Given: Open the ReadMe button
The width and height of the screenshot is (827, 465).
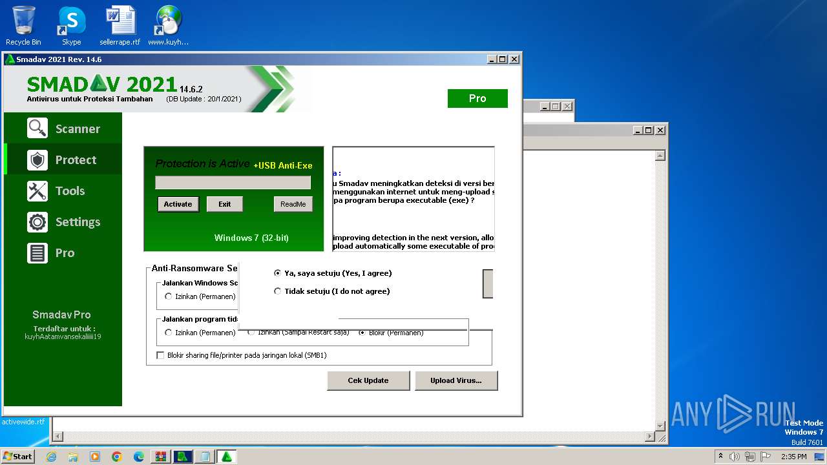Looking at the screenshot, I should 293,204.
